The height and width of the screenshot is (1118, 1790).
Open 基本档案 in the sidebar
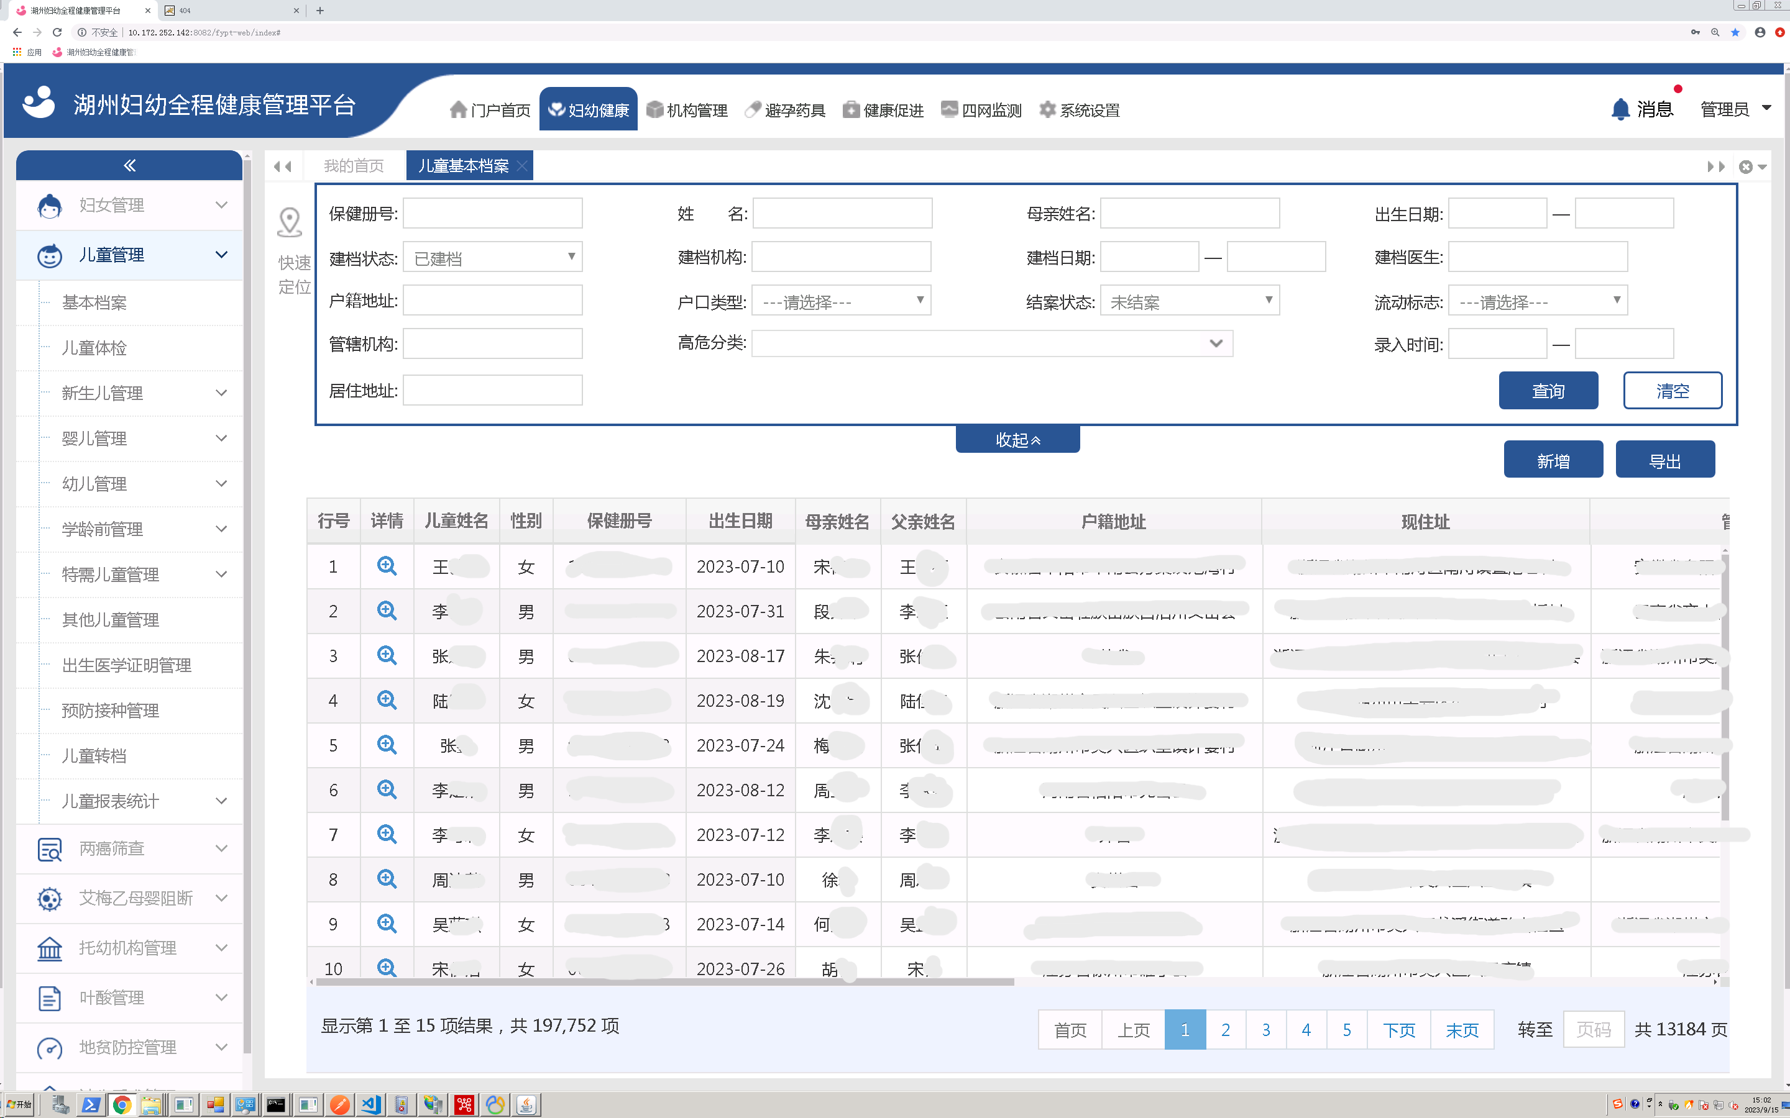click(x=94, y=302)
